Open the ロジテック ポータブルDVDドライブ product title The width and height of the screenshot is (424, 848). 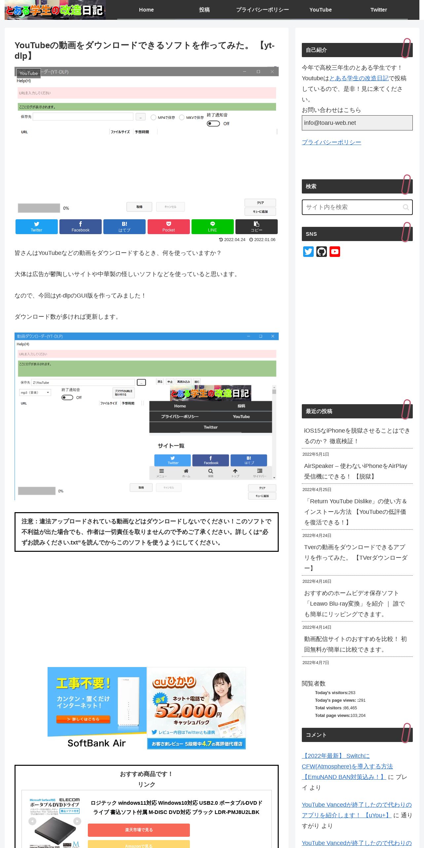(176, 807)
